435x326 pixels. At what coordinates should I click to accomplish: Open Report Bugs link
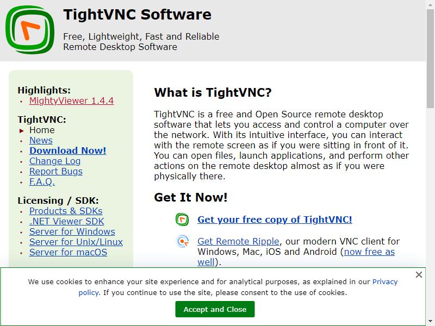[56, 171]
